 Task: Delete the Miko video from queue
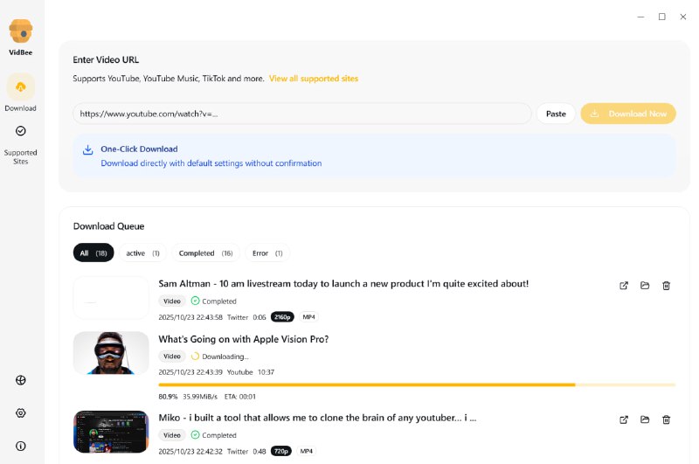click(x=666, y=420)
